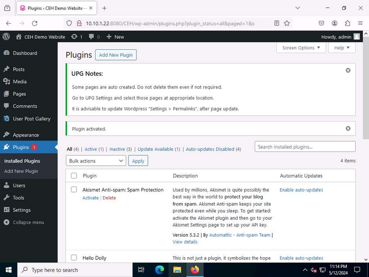369x277 pixels.
Task: Tick the Akismet Anti-spam checkbox
Action: pos(74,189)
